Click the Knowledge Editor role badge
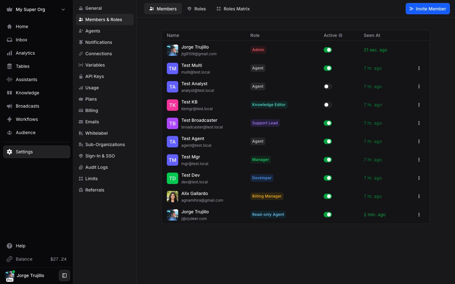455x284 pixels. point(269,105)
